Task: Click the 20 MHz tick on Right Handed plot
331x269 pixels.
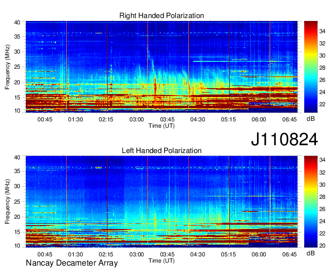Action: coord(17,82)
